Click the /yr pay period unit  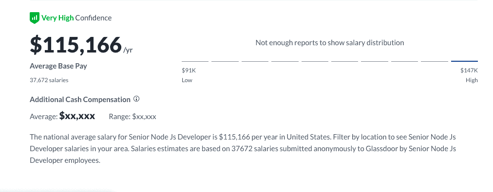pyautogui.click(x=128, y=50)
